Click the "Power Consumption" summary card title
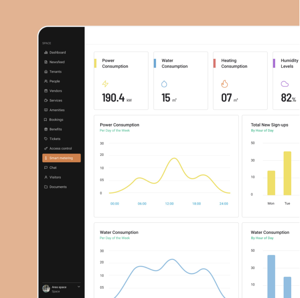300x298 pixels. tap(115, 64)
